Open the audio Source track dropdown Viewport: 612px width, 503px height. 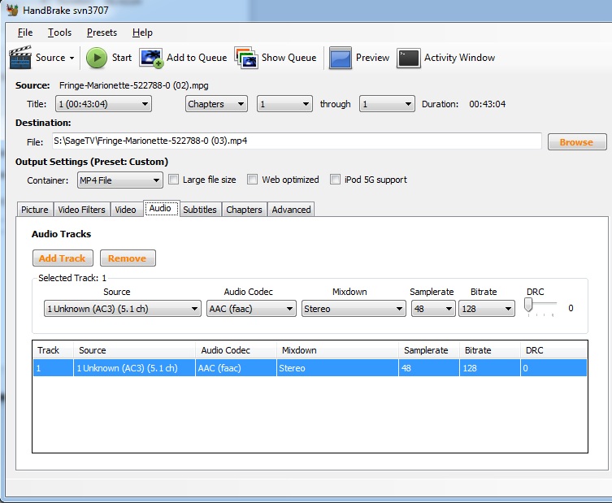[123, 309]
